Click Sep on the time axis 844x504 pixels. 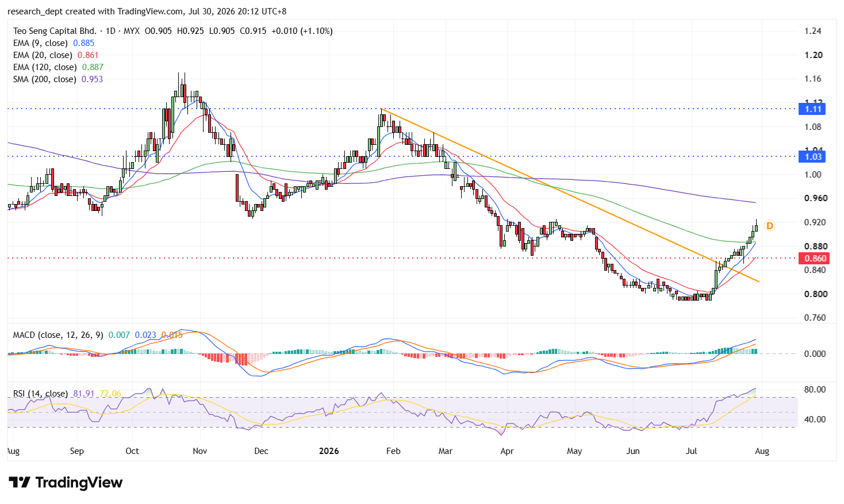click(76, 451)
